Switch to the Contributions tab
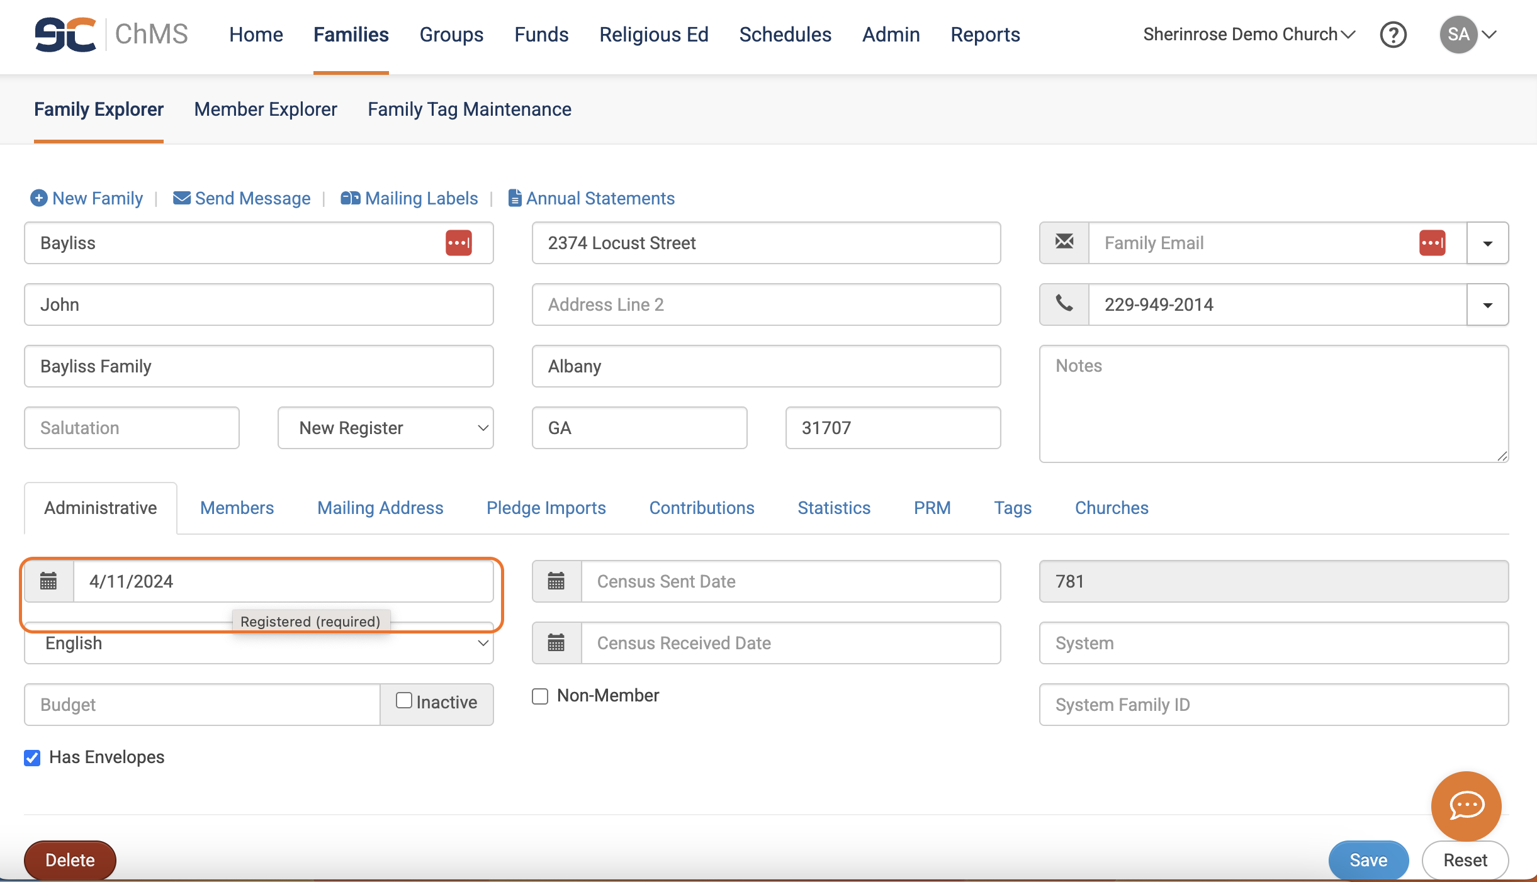The width and height of the screenshot is (1537, 882). point(701,508)
